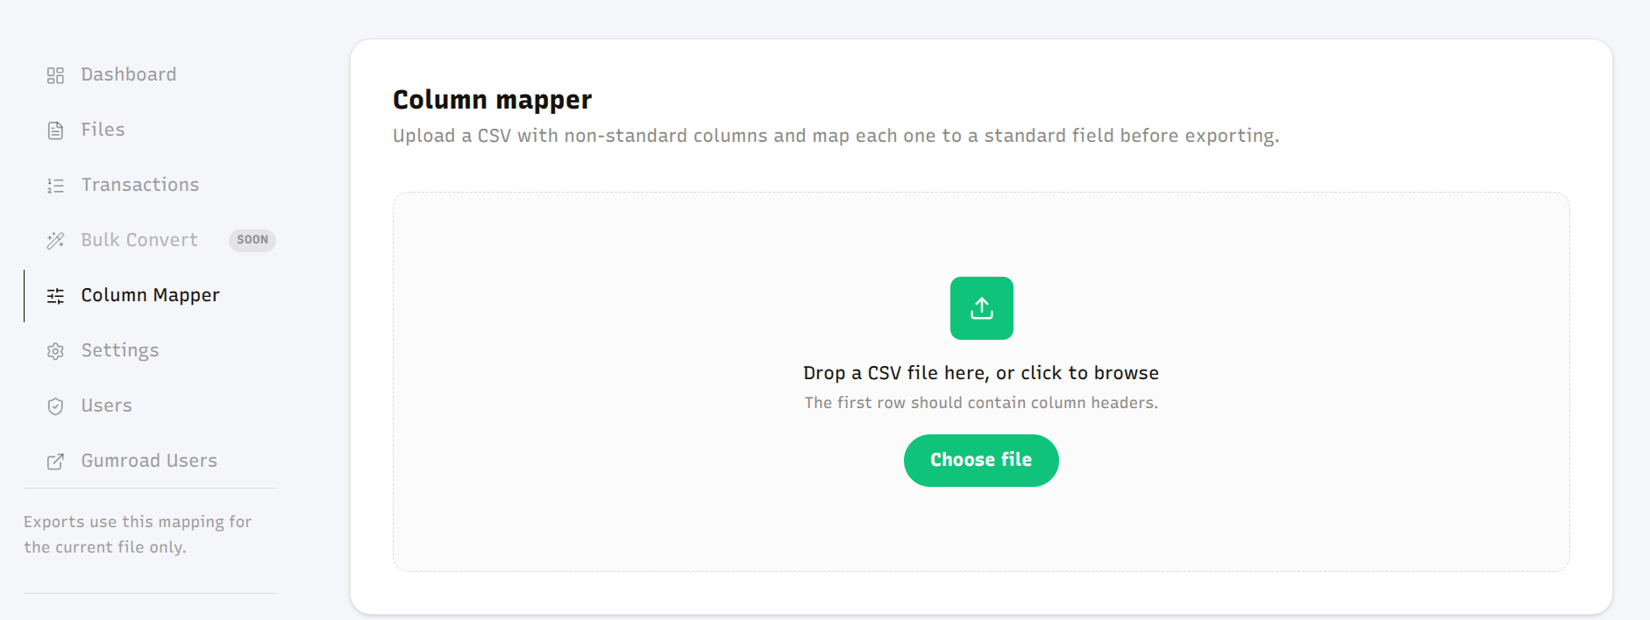
Task: Go to the Files section
Action: [150, 130]
